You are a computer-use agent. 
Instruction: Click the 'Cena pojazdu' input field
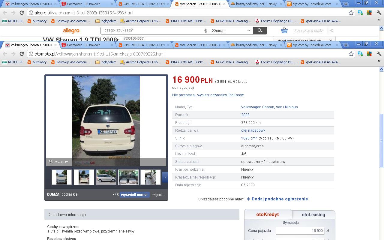300,231
